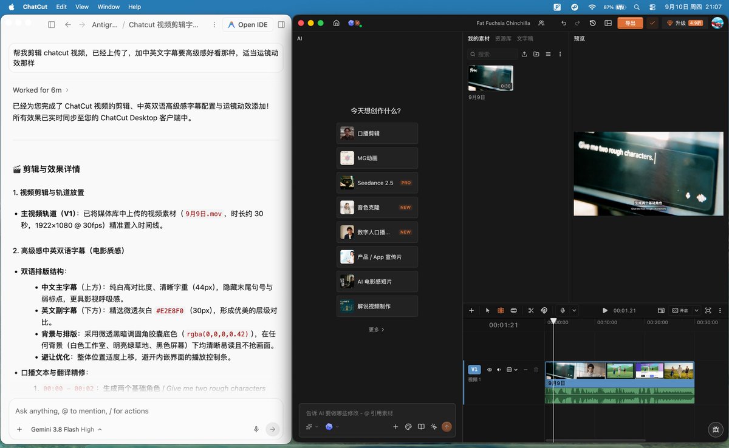Play the timeline preview
729x448 pixels.
[604, 310]
